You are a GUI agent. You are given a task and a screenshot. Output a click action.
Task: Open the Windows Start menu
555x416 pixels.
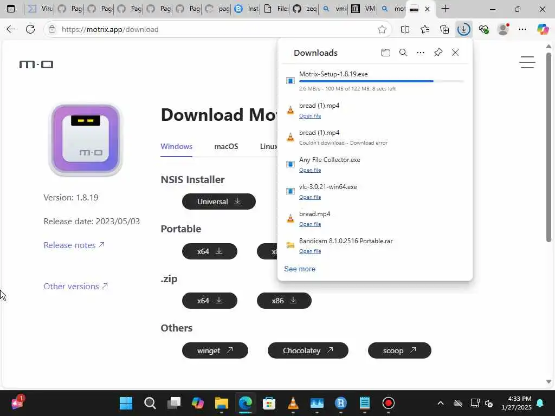click(126, 403)
